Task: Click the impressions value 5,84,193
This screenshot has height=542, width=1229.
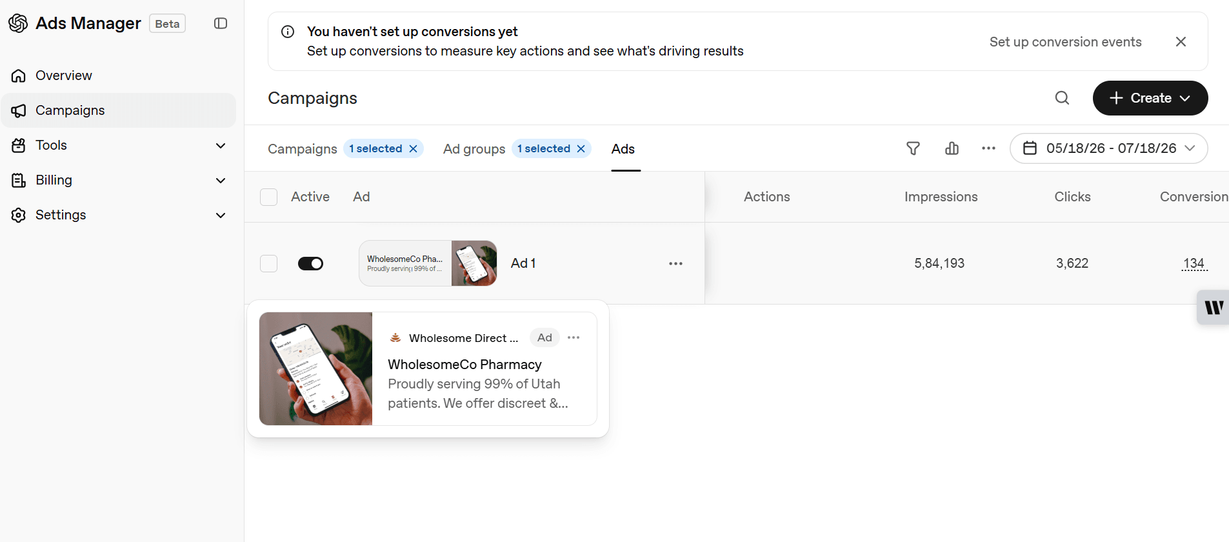Action: 939,263
